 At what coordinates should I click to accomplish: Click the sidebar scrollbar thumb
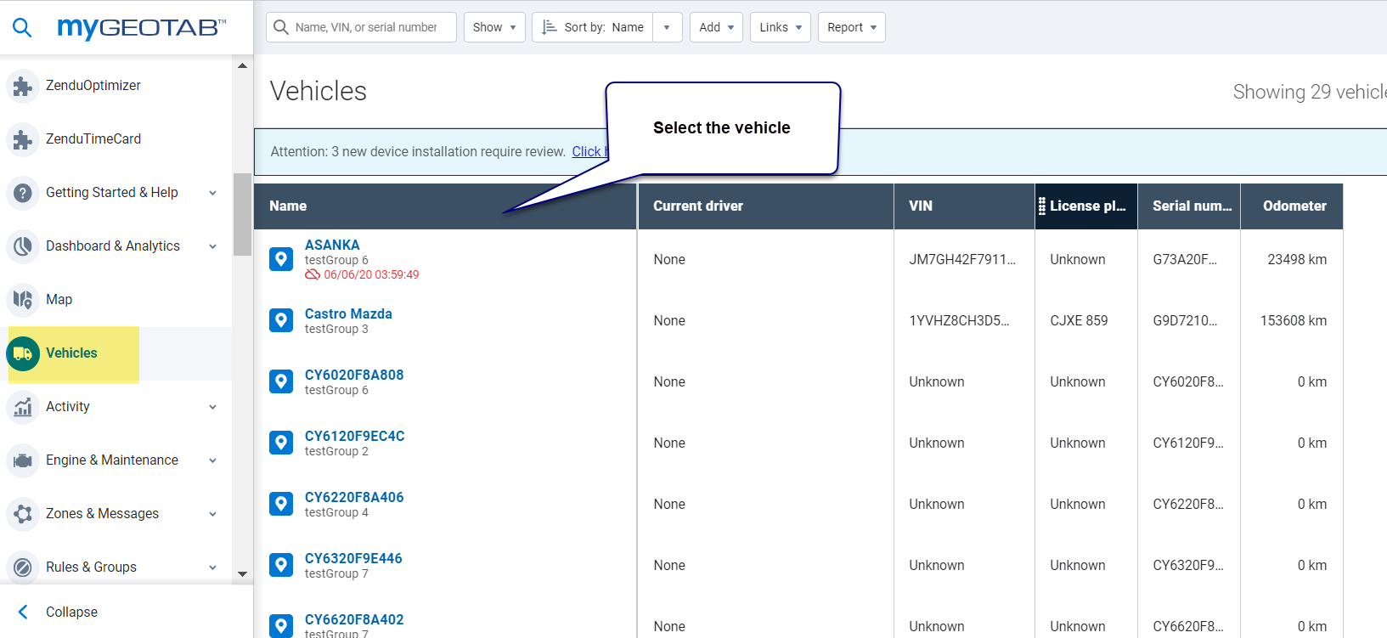[243, 214]
